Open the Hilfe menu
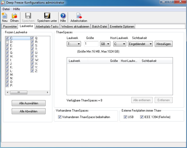The image size is (187, 148). (x=17, y=9)
